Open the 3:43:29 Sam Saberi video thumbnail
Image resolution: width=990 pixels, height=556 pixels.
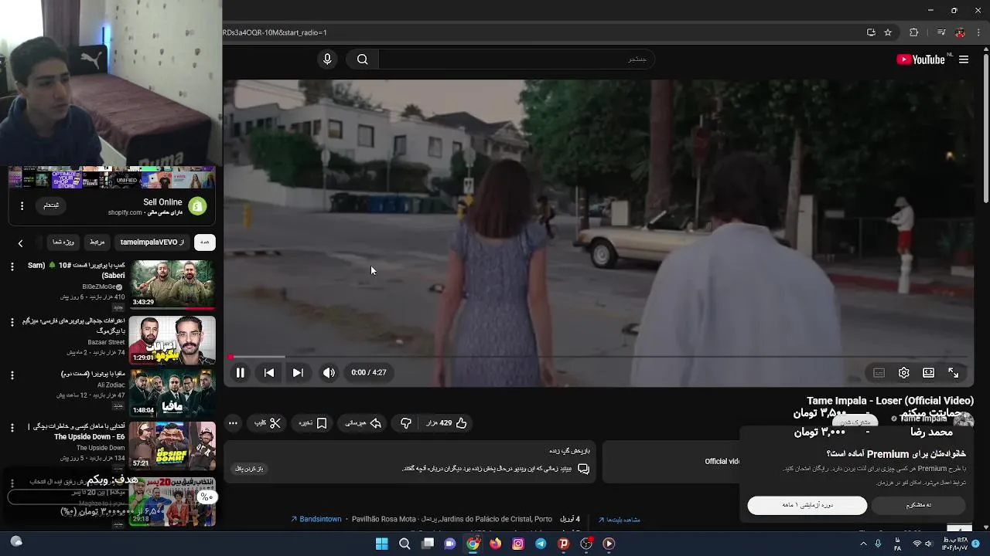(x=172, y=284)
